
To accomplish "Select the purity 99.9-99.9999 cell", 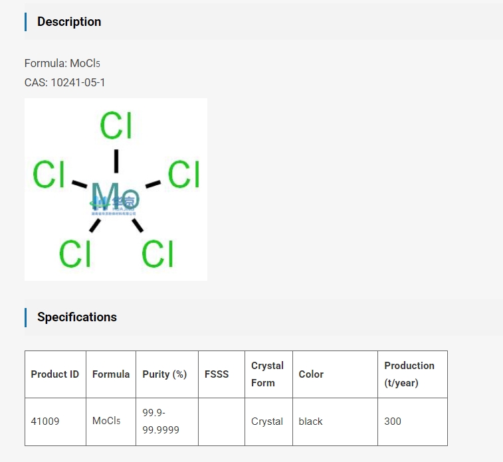I will 161,422.
